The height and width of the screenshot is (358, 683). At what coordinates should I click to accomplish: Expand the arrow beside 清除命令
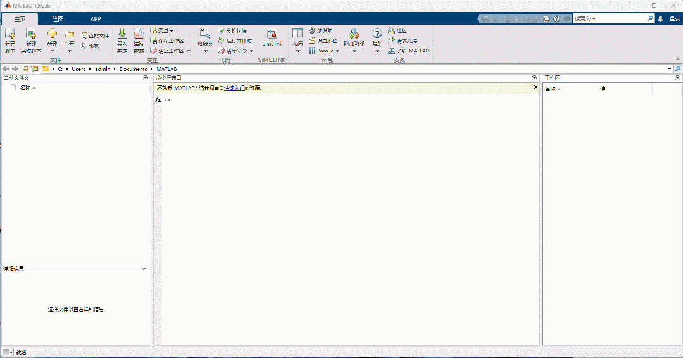[x=252, y=51]
